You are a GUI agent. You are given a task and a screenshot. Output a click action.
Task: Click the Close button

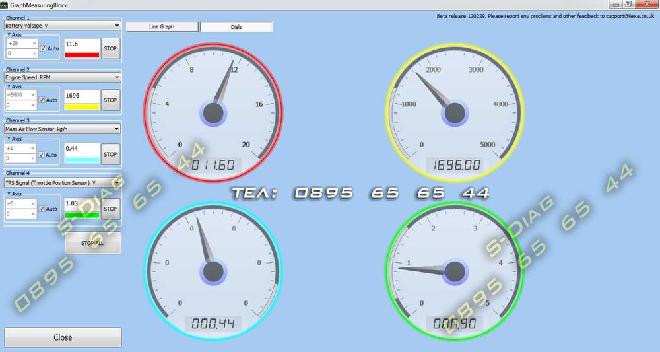click(63, 337)
